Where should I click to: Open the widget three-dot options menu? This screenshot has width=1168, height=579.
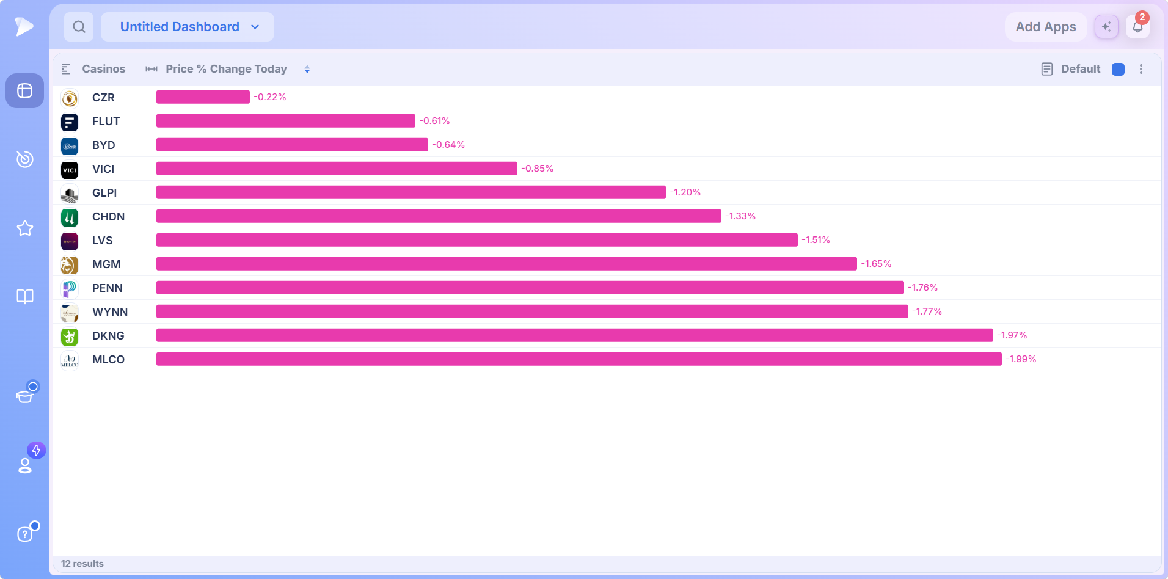1141,69
